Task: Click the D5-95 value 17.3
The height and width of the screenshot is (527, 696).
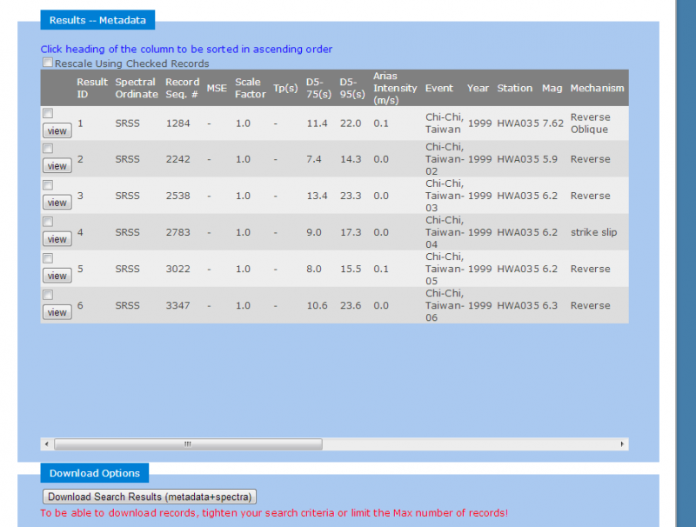Action: [x=351, y=232]
